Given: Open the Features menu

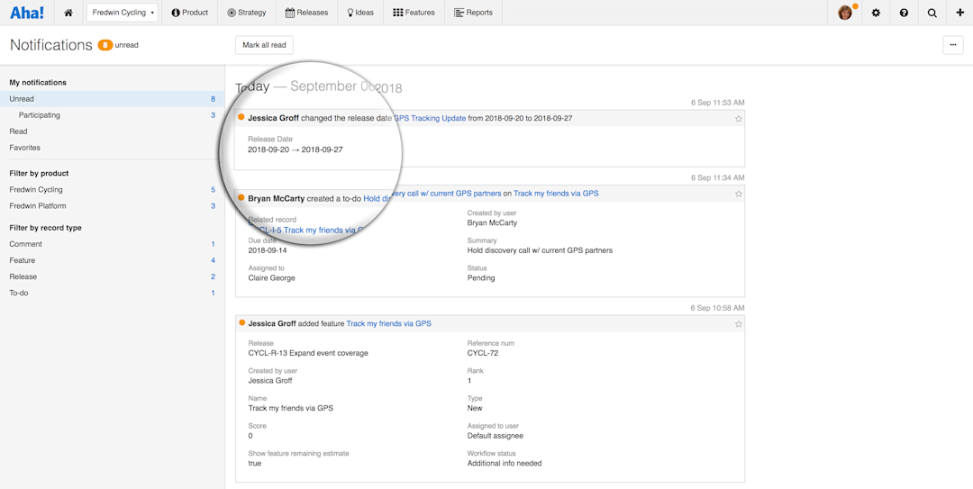Looking at the screenshot, I should 414,13.
